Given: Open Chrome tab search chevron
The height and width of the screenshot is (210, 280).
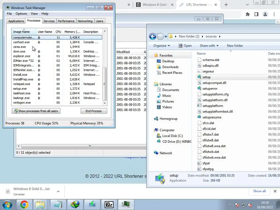Looking at the screenshot, I should click(x=247, y=5).
